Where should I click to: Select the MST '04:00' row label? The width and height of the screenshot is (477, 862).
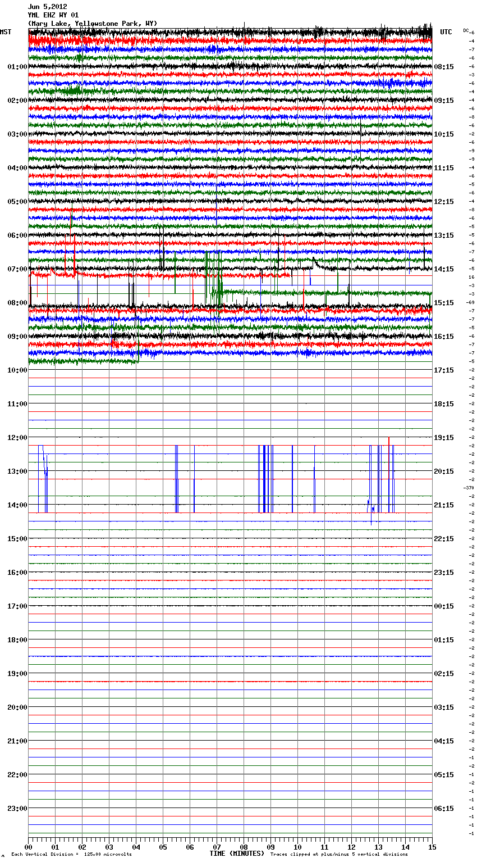pos(17,168)
